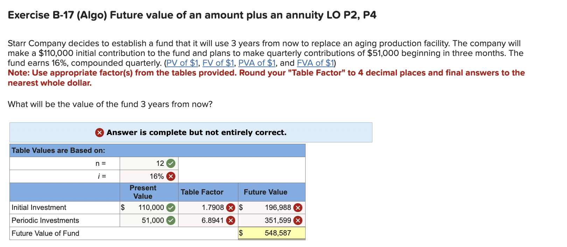The image size is (567, 247).
Task: Click the 6.8941 table factor cell
Action: pyautogui.click(x=208, y=220)
